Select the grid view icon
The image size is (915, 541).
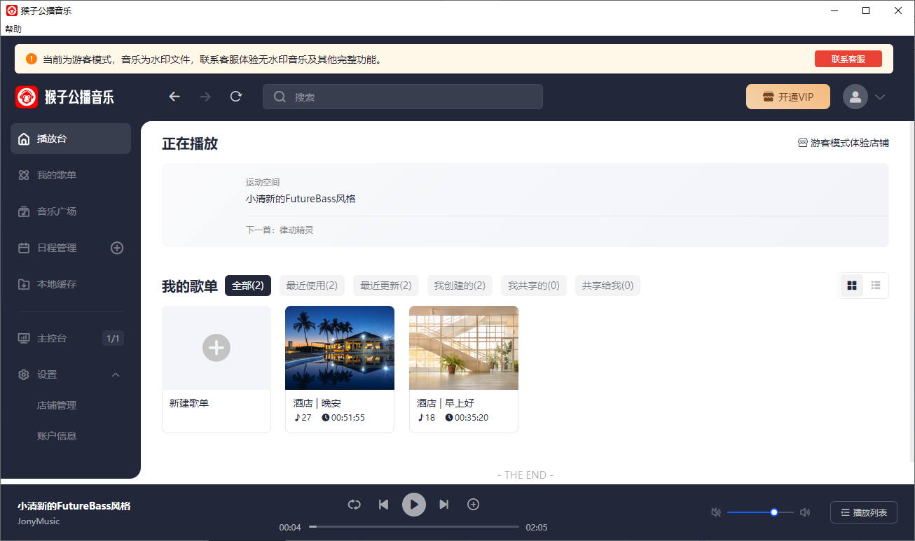tap(851, 285)
